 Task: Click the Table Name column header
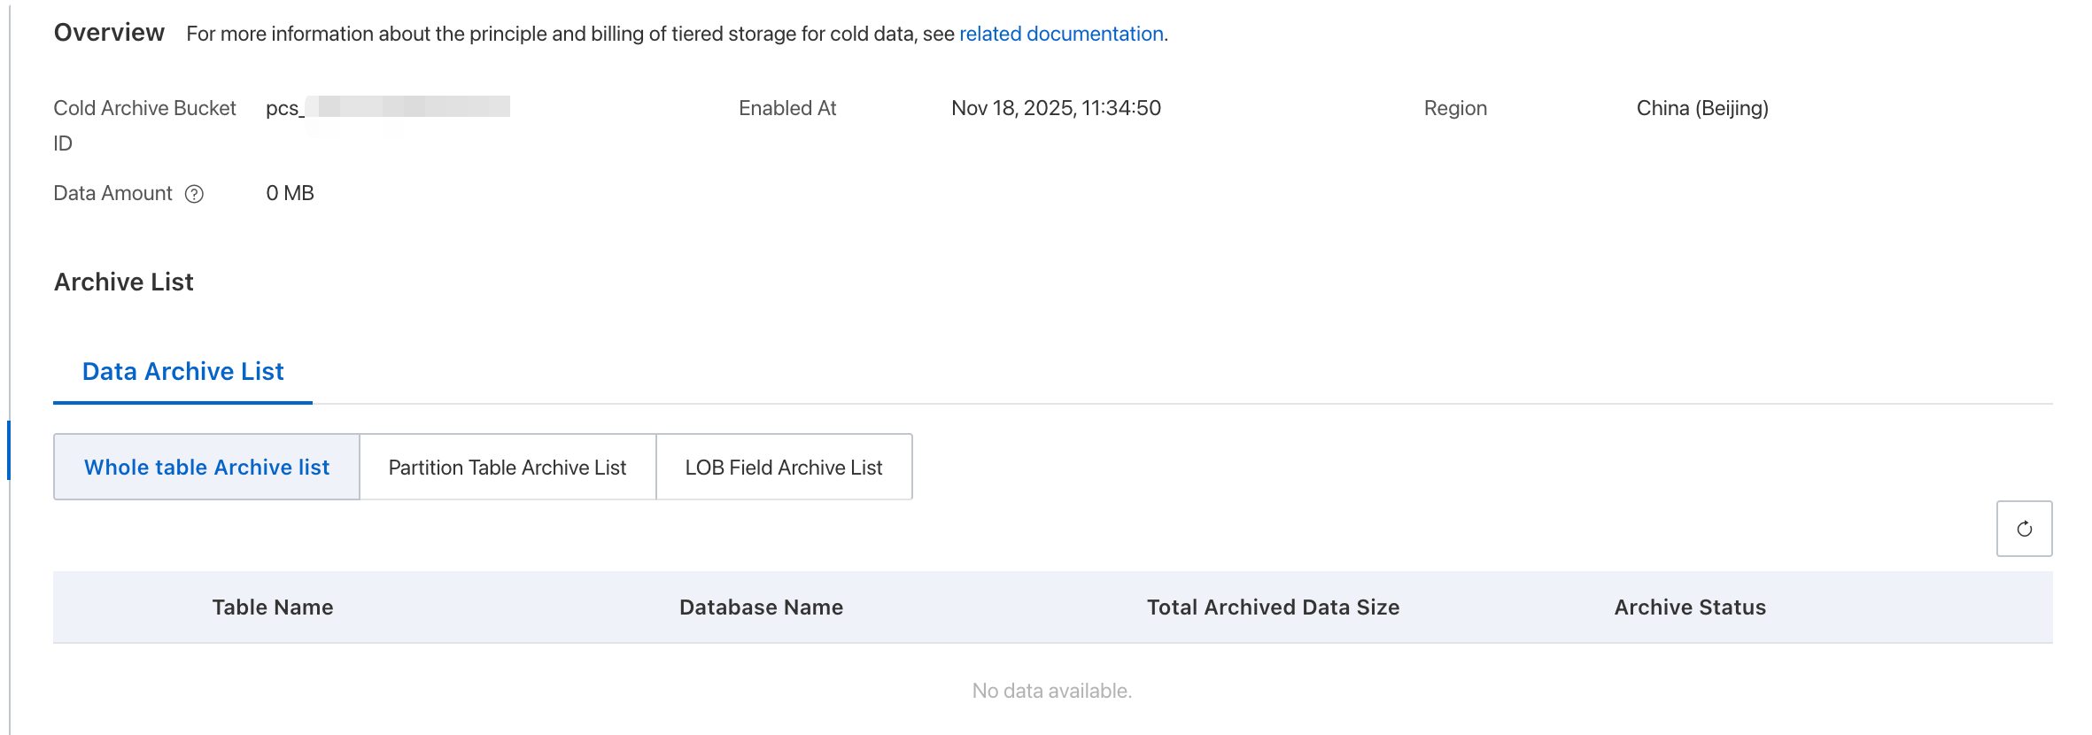273,607
